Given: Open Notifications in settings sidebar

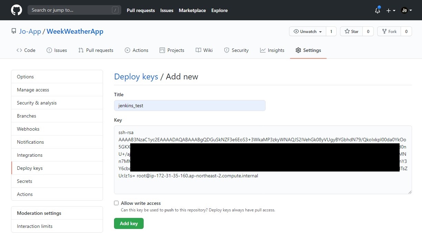Looking at the screenshot, I should [x=57, y=142].
